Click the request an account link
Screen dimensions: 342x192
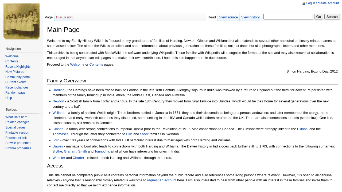(x=161, y=180)
